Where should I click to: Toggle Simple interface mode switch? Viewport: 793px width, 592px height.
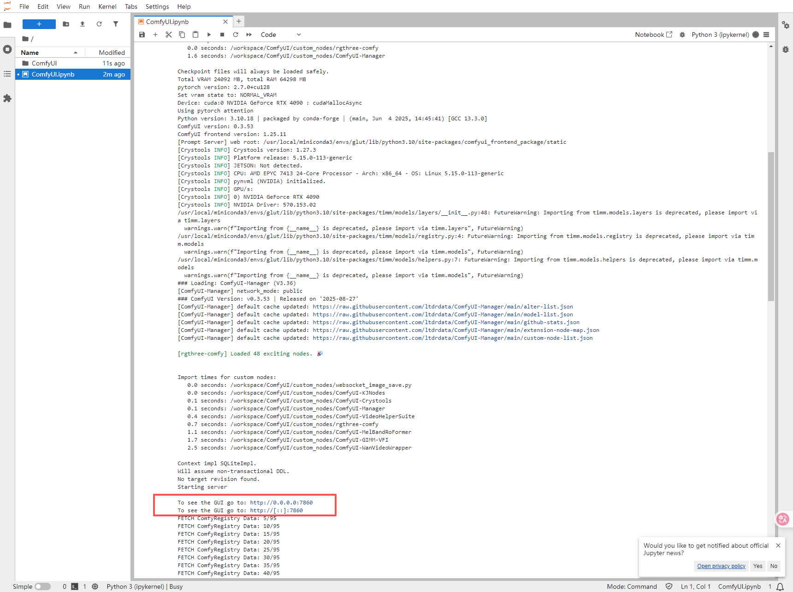pos(42,586)
